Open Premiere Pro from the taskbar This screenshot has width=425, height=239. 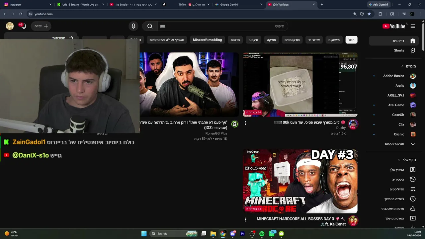pos(242,234)
